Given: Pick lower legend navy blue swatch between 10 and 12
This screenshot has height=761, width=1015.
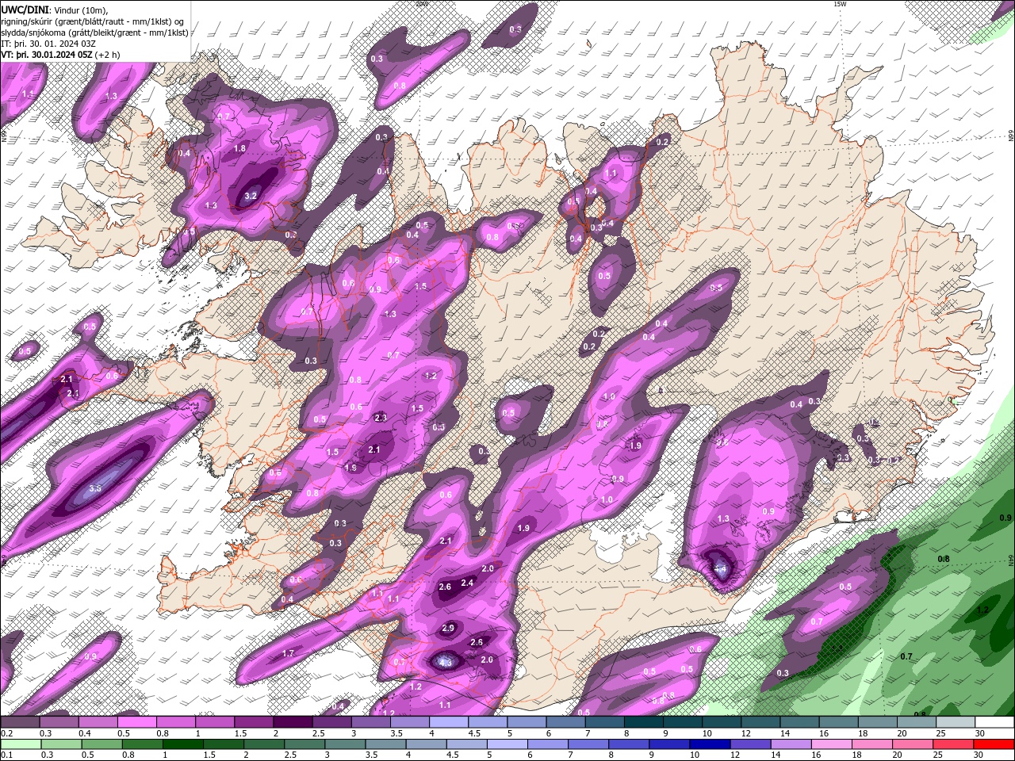Looking at the screenshot, I should [x=708, y=744].
